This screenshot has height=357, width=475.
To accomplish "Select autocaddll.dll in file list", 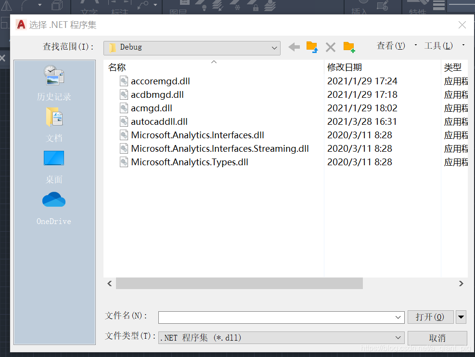I will point(159,122).
